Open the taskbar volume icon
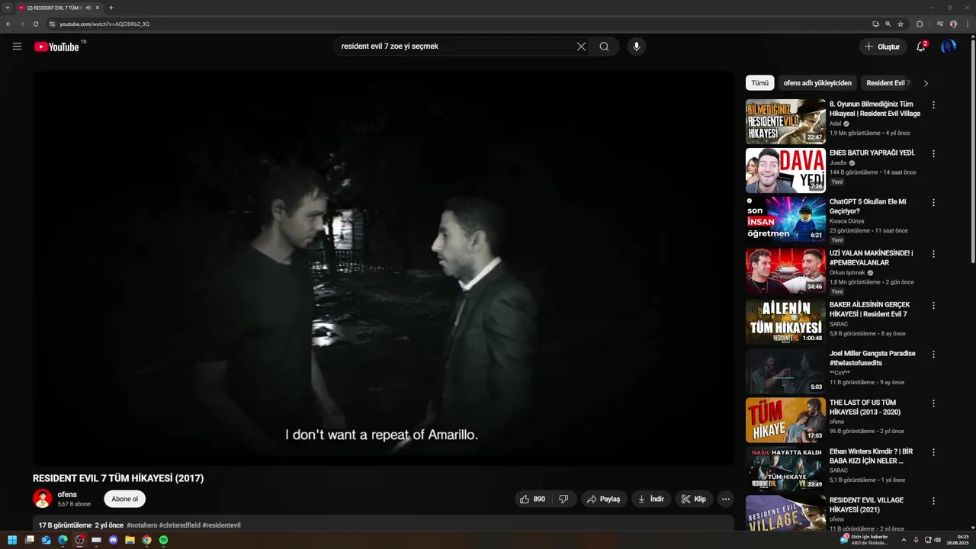This screenshot has width=976, height=549. point(937,540)
